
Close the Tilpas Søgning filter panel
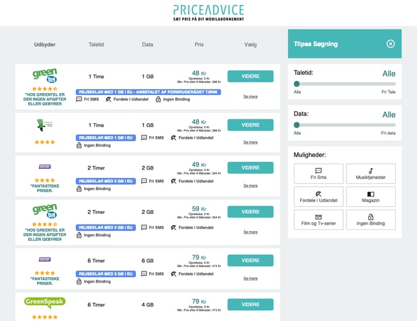(390, 44)
